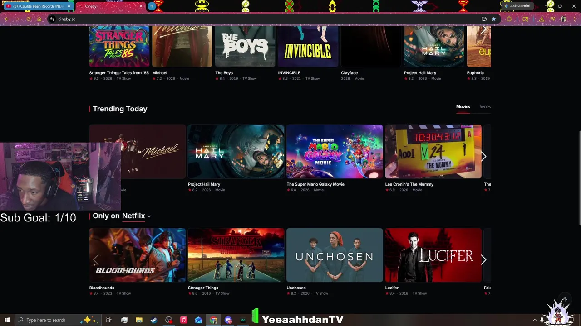Viewport: 581px width, 326px height.
Task: Open the INVINCIBLE poster
Action: click(308, 47)
